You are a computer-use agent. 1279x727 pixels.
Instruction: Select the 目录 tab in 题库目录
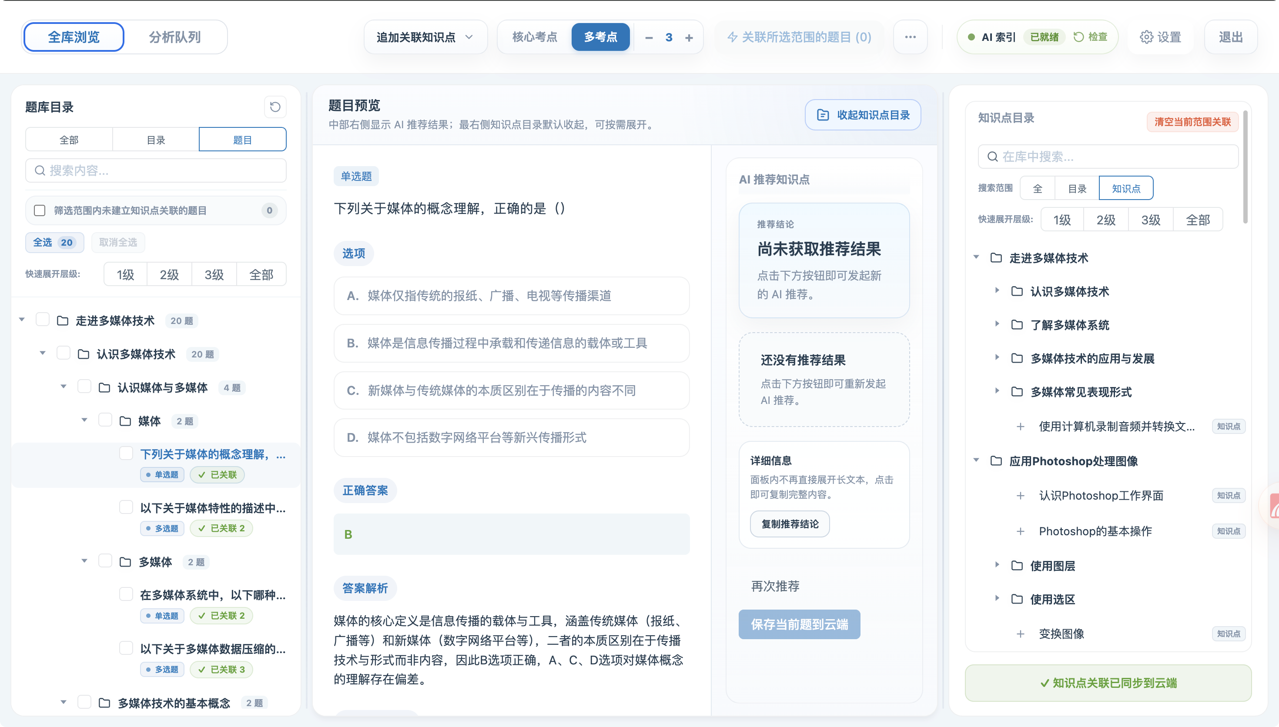point(156,140)
